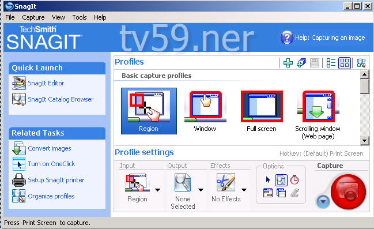Click the None Selected output icon

183,182
